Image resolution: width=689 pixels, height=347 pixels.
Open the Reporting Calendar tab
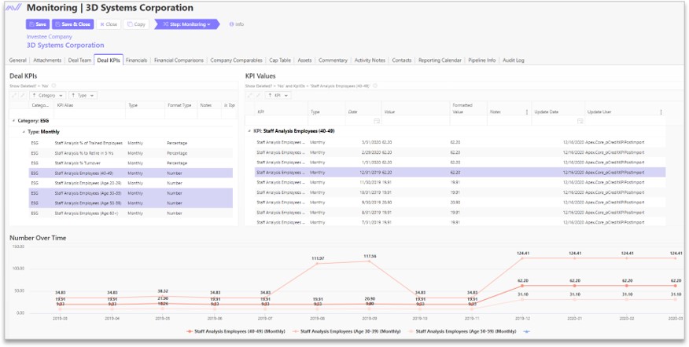coord(440,60)
